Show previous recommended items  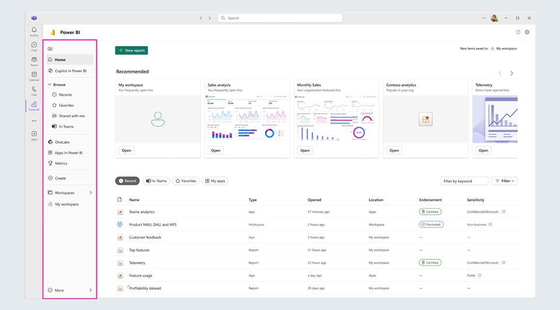500,73
